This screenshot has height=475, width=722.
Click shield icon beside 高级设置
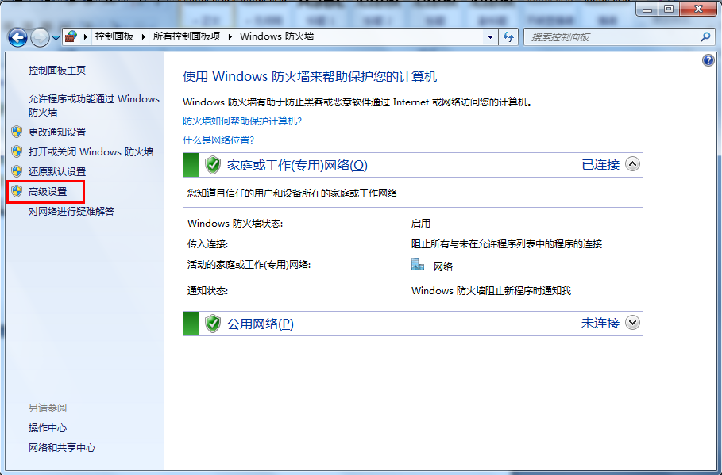17,191
